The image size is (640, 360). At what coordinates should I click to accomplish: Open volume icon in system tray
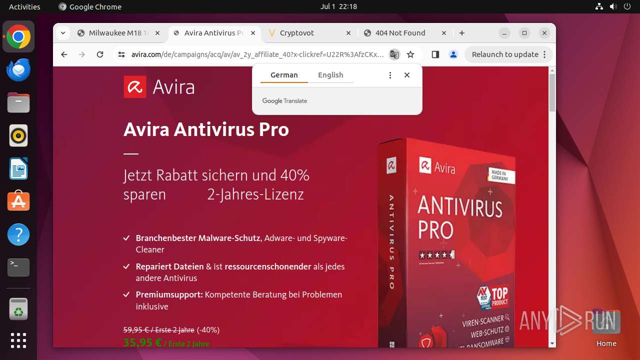613,6
